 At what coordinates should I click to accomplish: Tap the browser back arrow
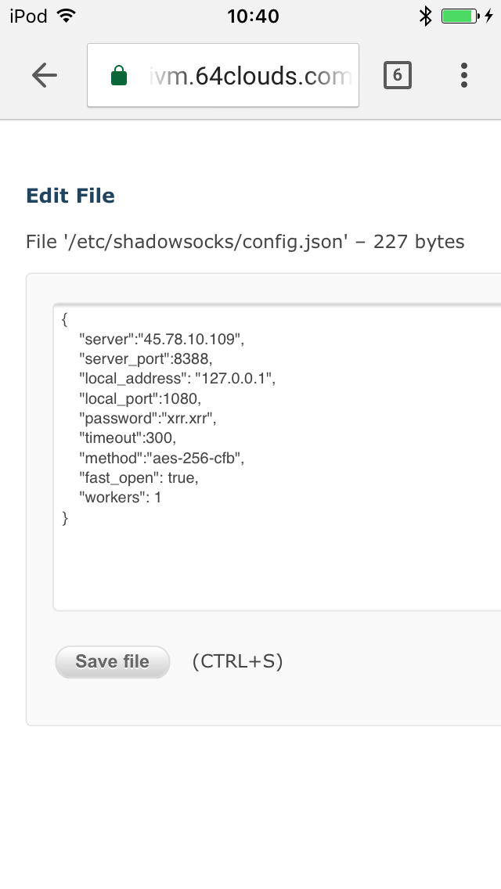[45, 75]
